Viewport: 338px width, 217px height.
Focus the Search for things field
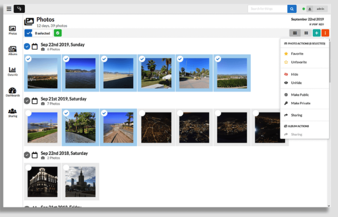pos(268,9)
